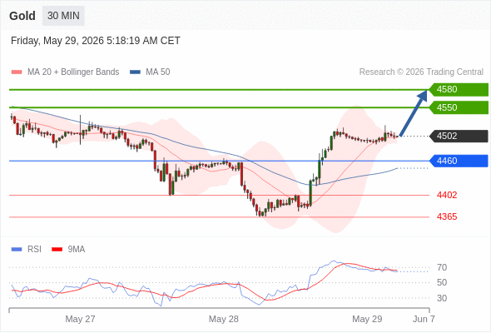Click the Jun 7 date axis label
The image size is (491, 333).
click(x=424, y=319)
